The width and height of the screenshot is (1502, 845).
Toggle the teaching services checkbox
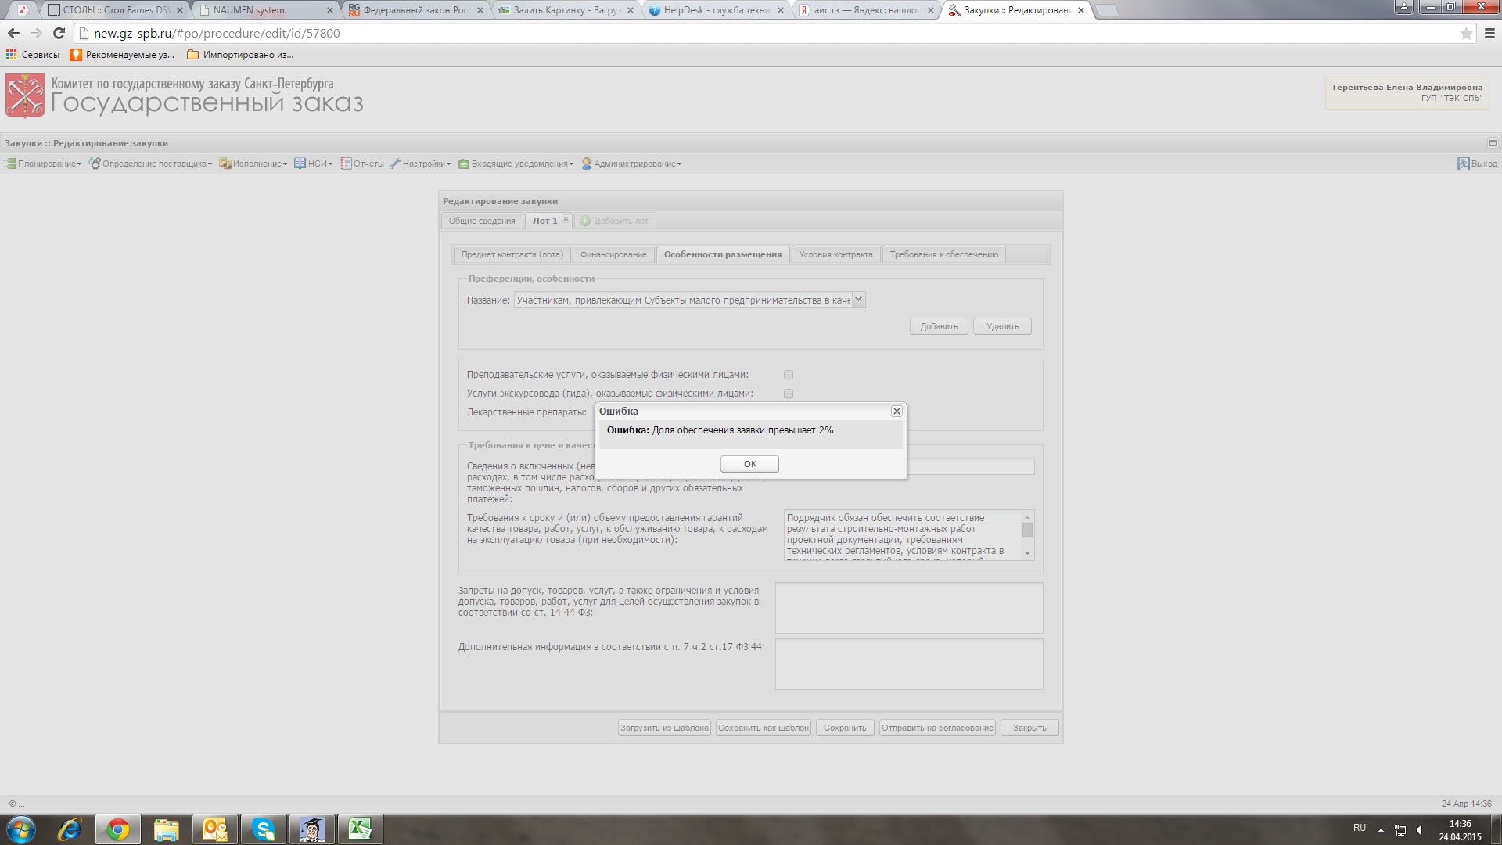click(789, 375)
